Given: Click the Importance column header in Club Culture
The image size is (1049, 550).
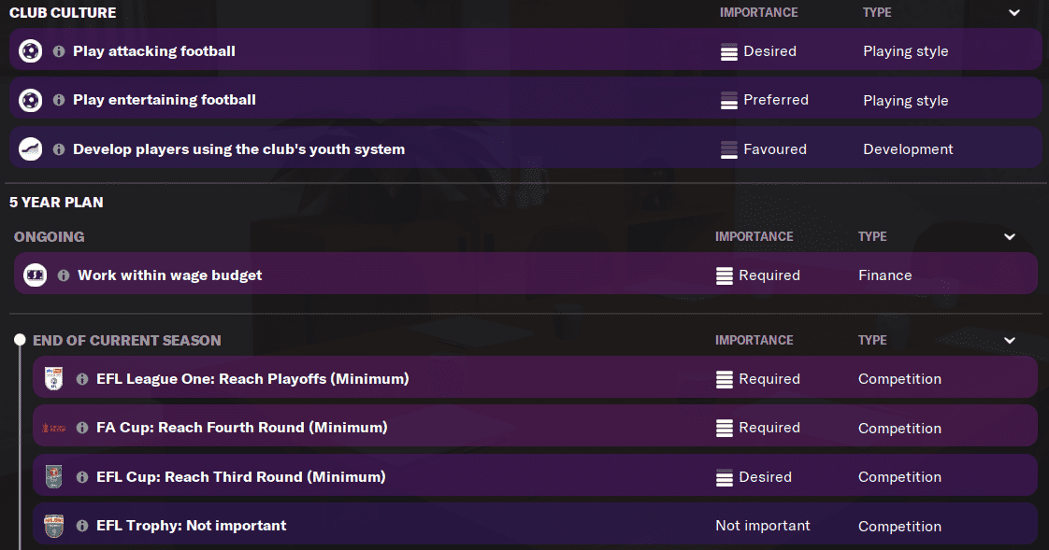Looking at the screenshot, I should [x=758, y=13].
